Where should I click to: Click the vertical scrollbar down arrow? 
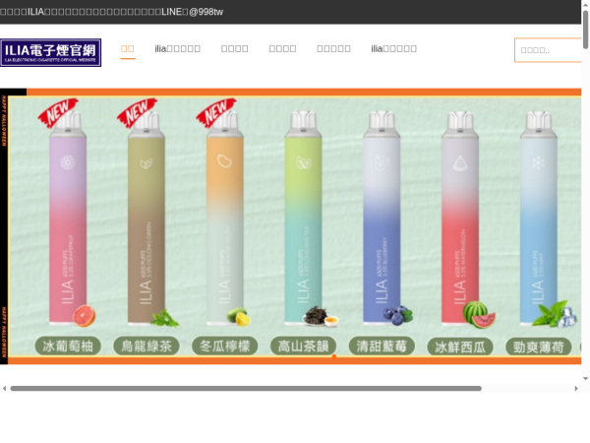585,379
